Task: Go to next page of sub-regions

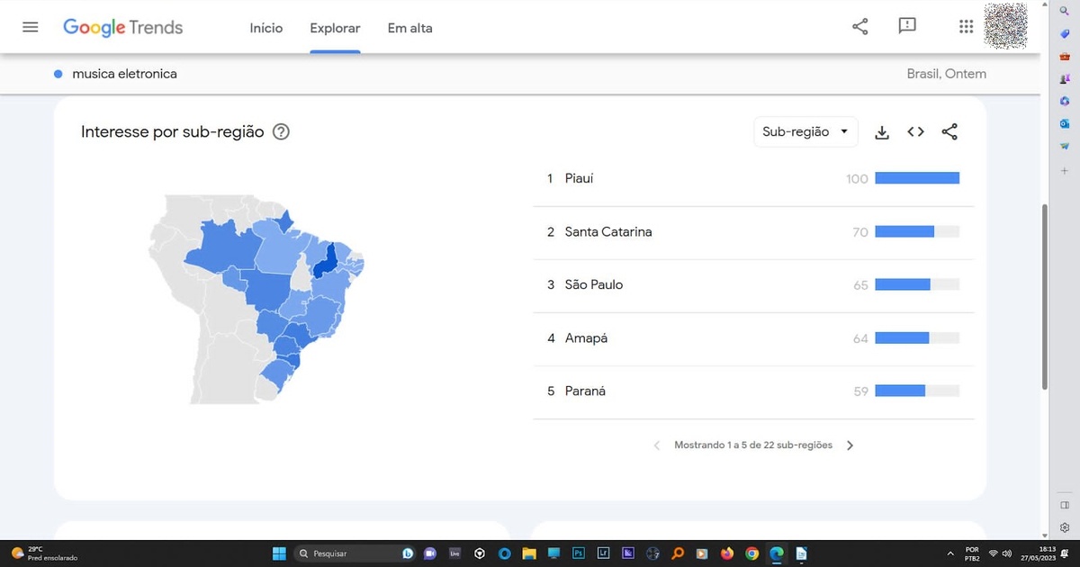Action: (x=850, y=445)
